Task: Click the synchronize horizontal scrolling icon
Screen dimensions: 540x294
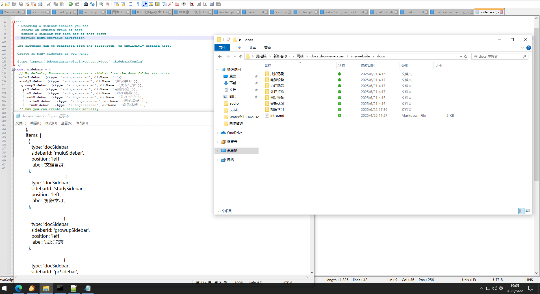Action: pos(123,4)
